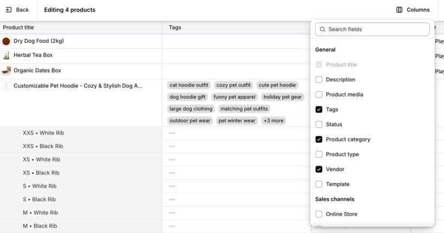Enable the Status column checkbox
Screen dimensions: 444x233
[x=319, y=125]
